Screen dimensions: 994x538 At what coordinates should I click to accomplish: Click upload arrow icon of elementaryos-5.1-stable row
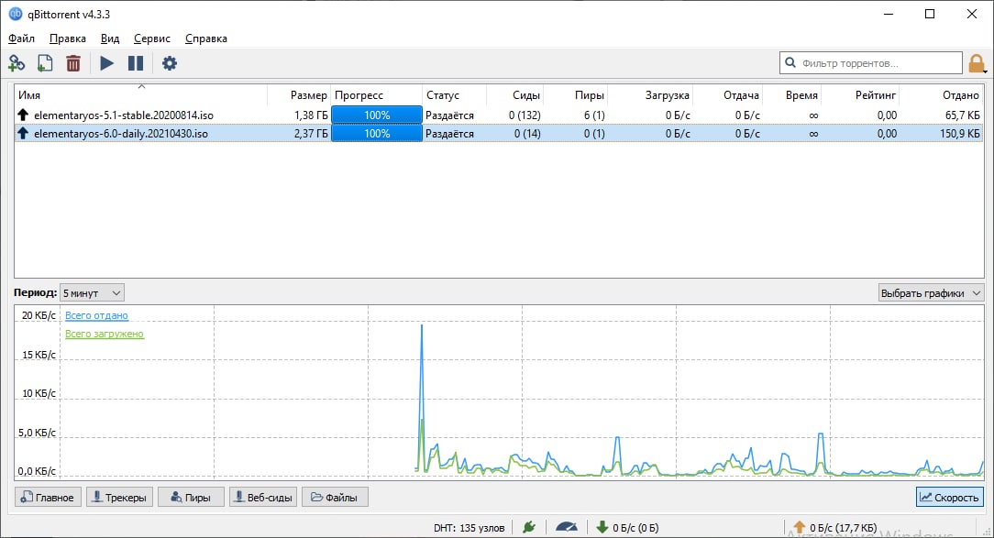tap(23, 115)
